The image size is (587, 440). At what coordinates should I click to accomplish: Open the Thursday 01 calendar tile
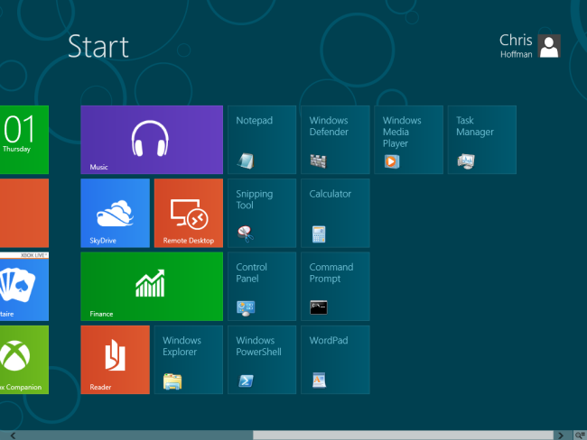click(24, 140)
